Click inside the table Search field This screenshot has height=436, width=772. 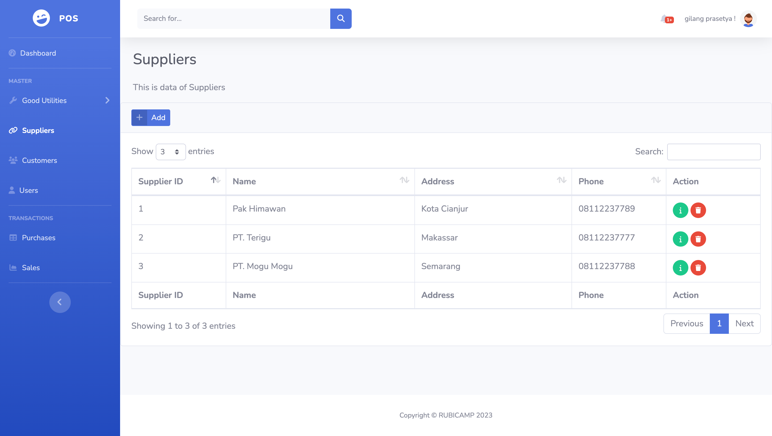714,152
